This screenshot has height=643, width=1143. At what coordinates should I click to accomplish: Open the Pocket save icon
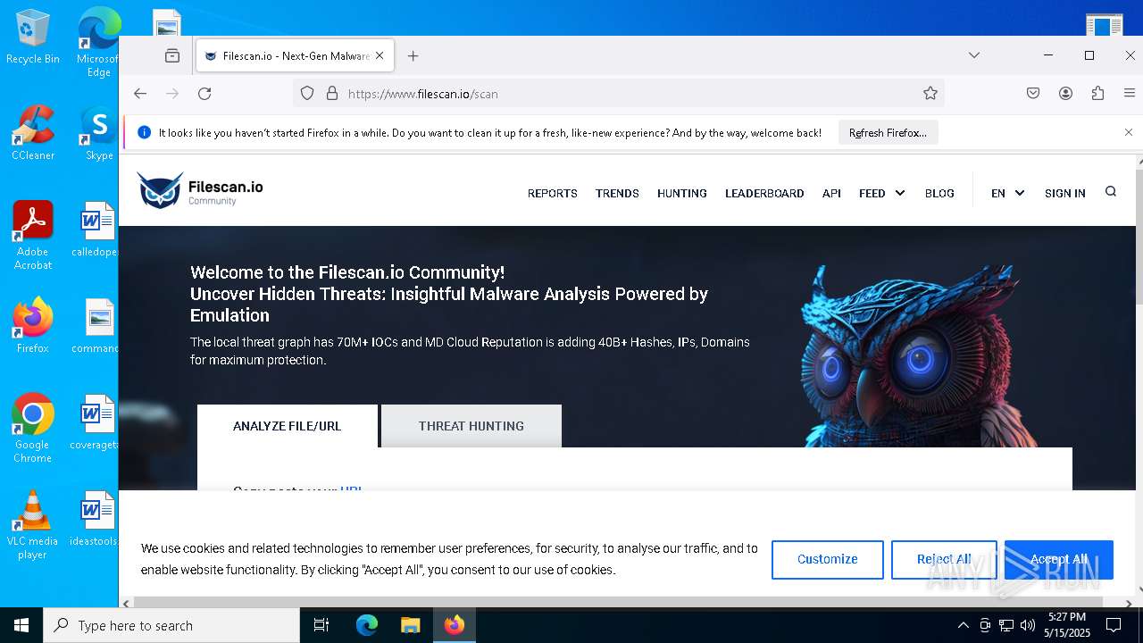[1033, 93]
